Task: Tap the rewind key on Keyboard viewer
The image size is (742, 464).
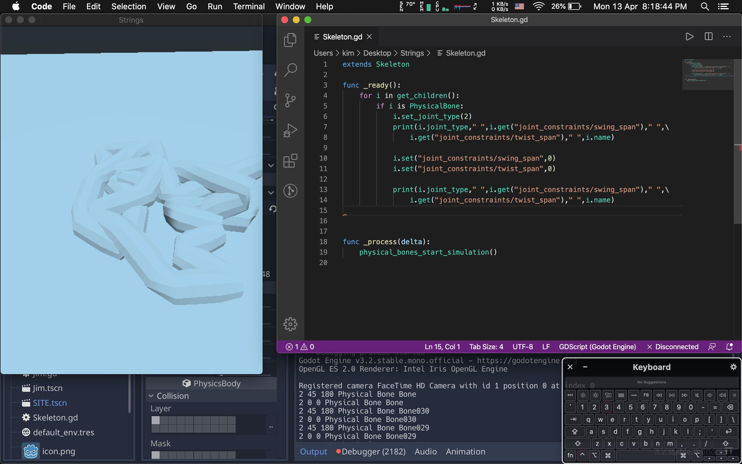Action: click(x=659, y=395)
